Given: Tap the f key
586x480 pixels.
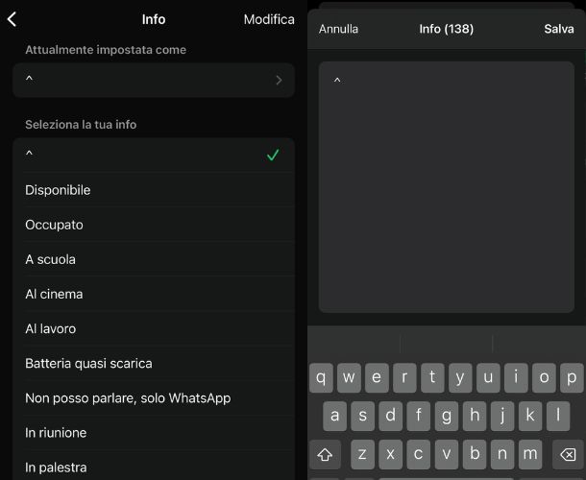Looking at the screenshot, I should pyautogui.click(x=419, y=416).
